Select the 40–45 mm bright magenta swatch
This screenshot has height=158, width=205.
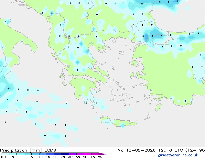(88, 154)
